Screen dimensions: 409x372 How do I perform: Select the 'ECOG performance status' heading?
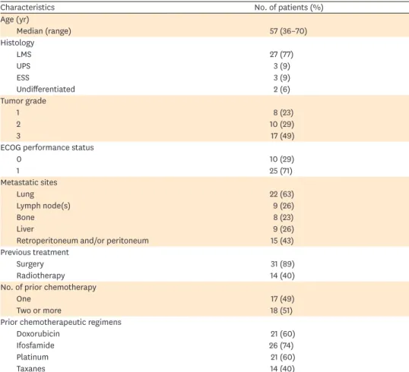[x=47, y=147]
